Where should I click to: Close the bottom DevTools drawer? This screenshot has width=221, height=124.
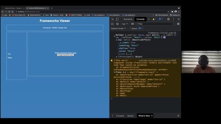(x=178, y=116)
